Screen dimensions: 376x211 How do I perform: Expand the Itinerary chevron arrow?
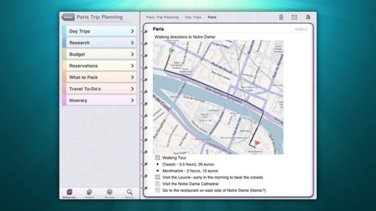pos(132,100)
